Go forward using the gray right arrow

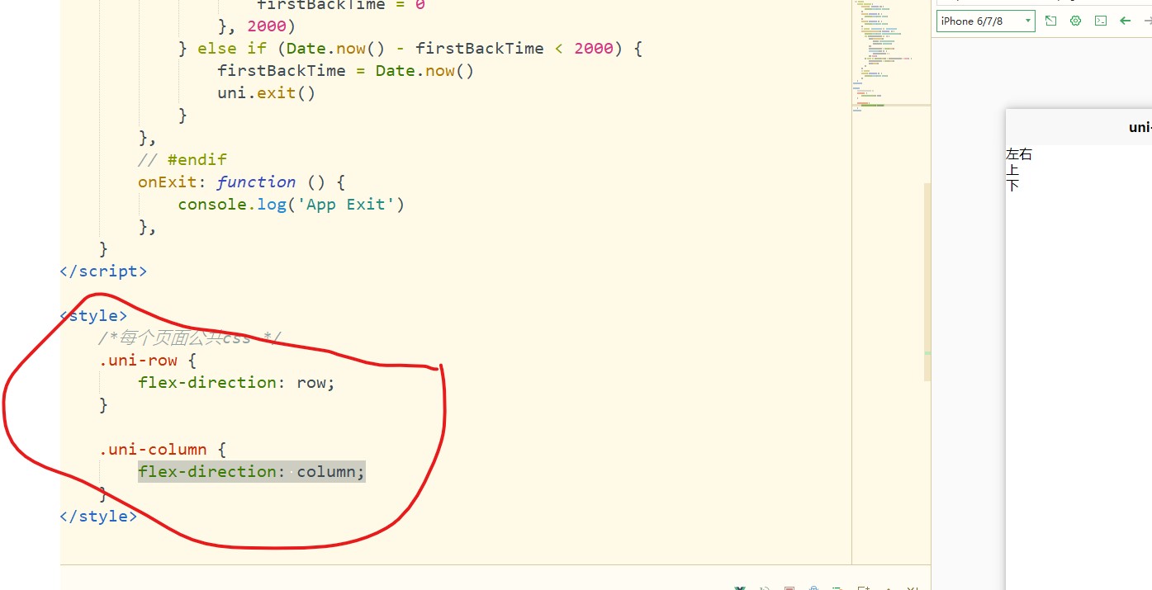click(1147, 21)
